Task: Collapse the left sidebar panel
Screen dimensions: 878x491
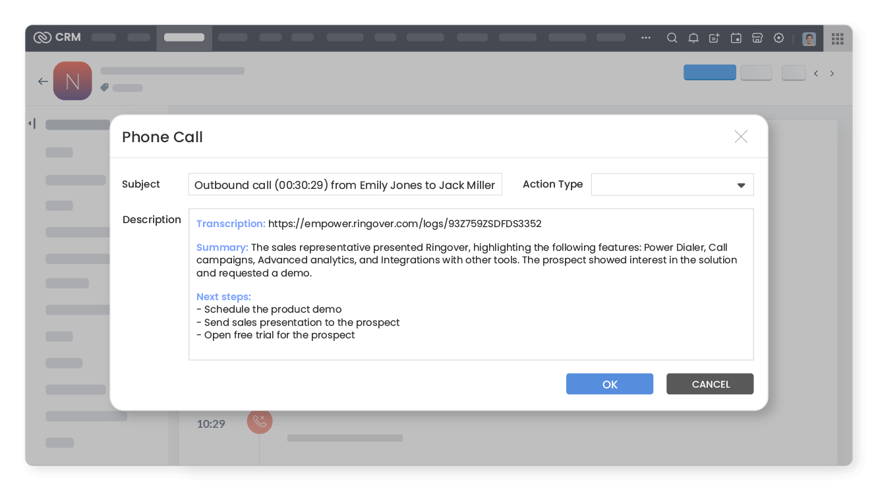Action: [x=32, y=124]
